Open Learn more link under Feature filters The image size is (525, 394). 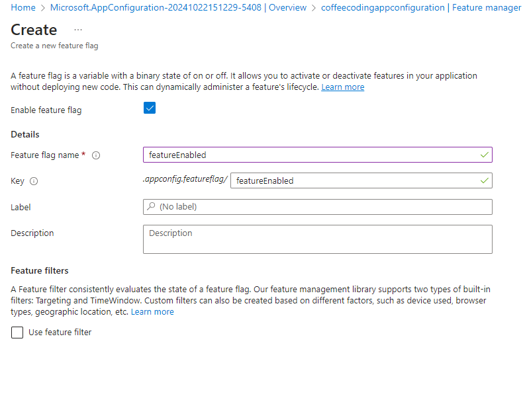pyautogui.click(x=152, y=312)
